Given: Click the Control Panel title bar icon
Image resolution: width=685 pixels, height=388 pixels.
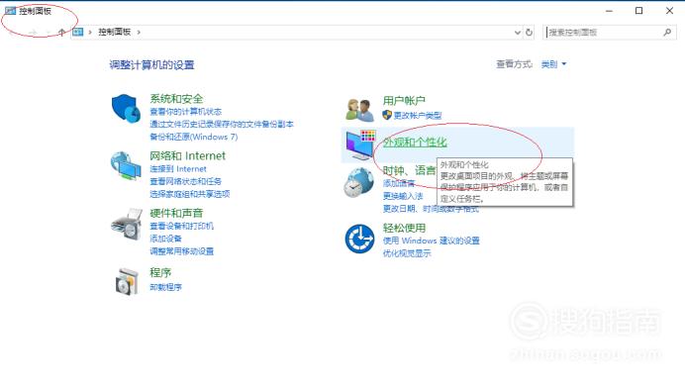Looking at the screenshot, I should pyautogui.click(x=10, y=11).
